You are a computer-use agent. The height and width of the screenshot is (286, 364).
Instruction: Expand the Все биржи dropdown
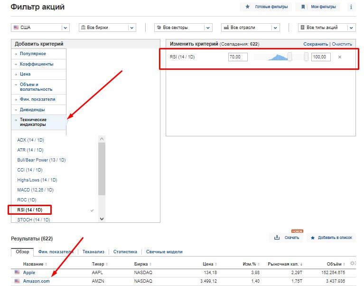click(x=107, y=28)
